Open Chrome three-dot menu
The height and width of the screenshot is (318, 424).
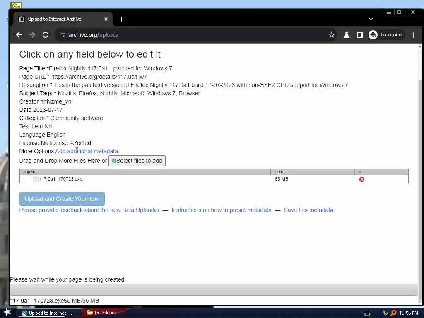413,35
